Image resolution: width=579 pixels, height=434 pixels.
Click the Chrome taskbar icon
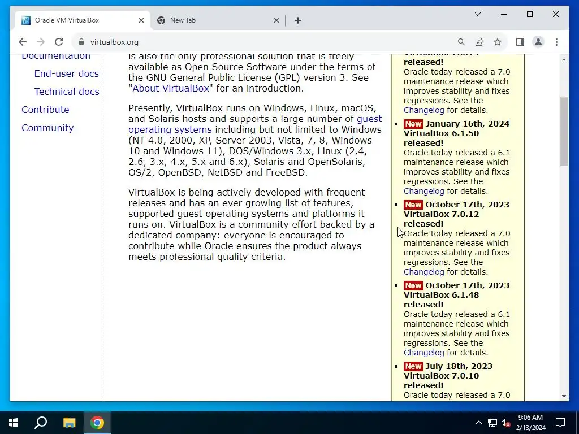tap(97, 423)
